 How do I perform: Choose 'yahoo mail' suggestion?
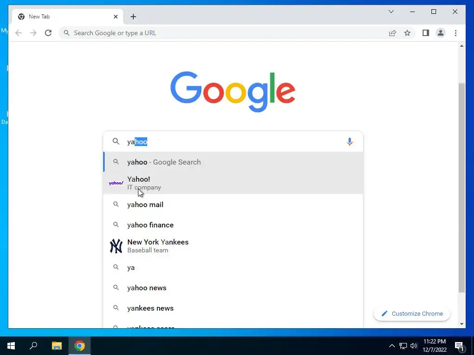pyautogui.click(x=233, y=205)
